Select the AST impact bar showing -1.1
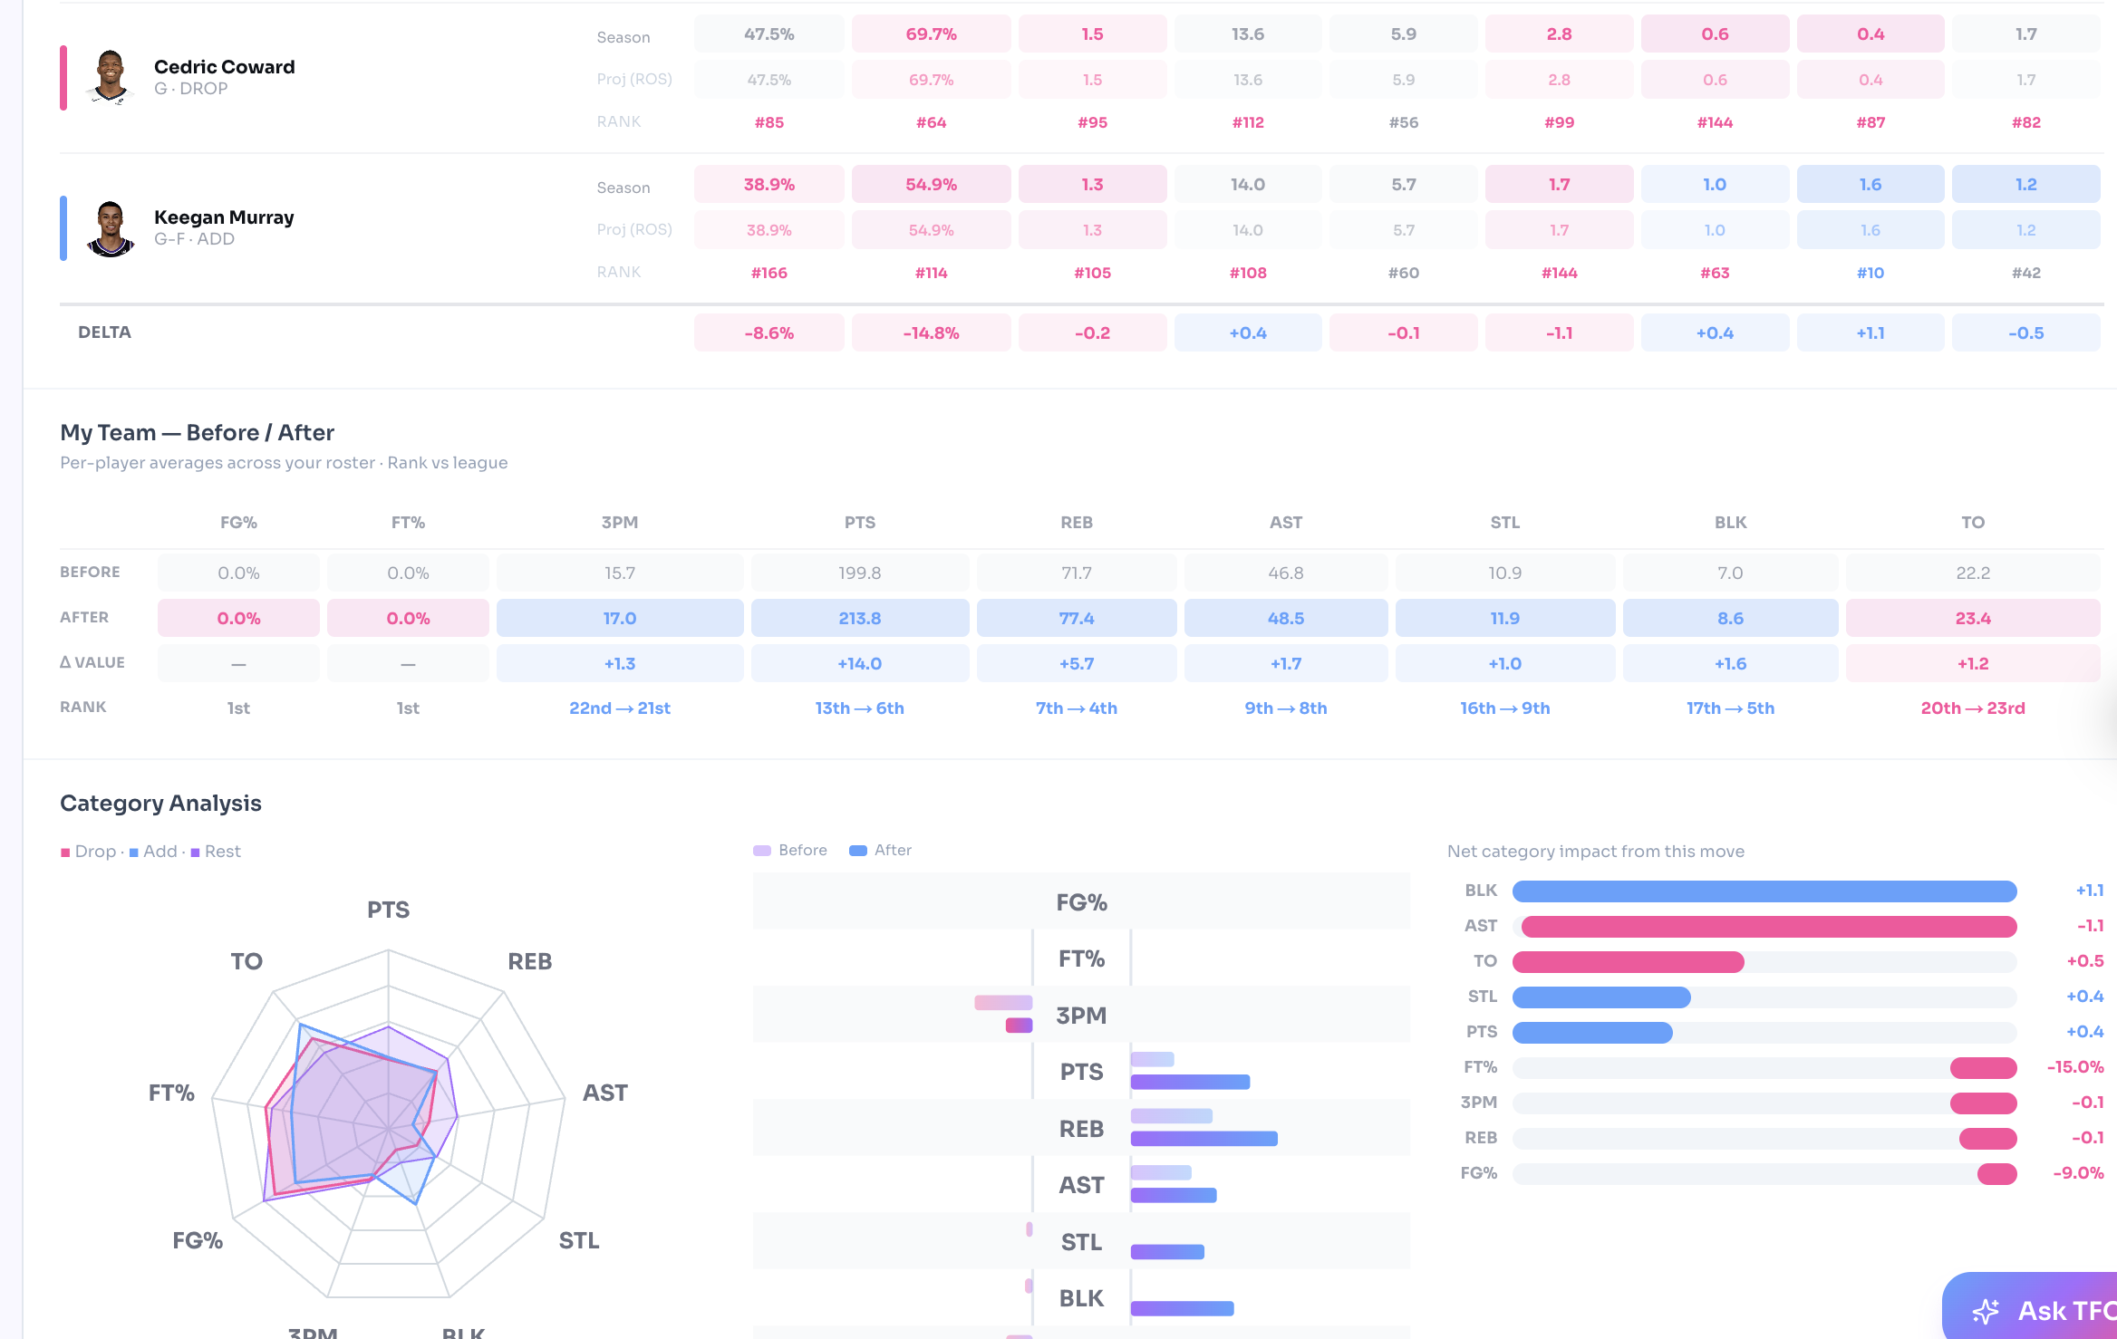Image resolution: width=2117 pixels, height=1339 pixels. [x=1769, y=927]
